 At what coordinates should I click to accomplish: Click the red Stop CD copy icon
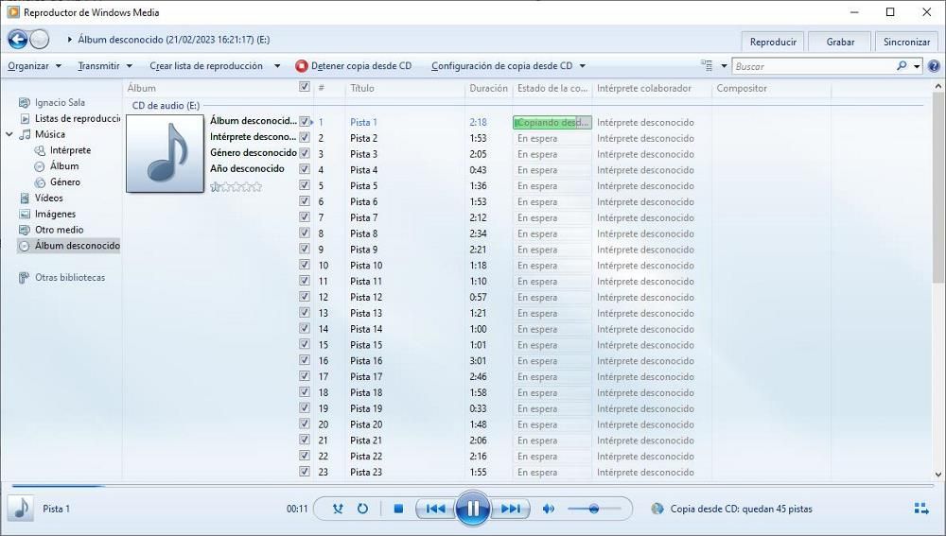tap(302, 66)
